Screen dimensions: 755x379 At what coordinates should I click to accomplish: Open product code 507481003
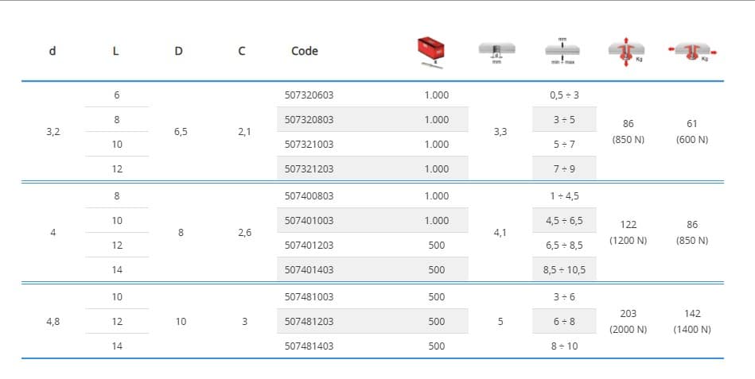click(x=309, y=297)
